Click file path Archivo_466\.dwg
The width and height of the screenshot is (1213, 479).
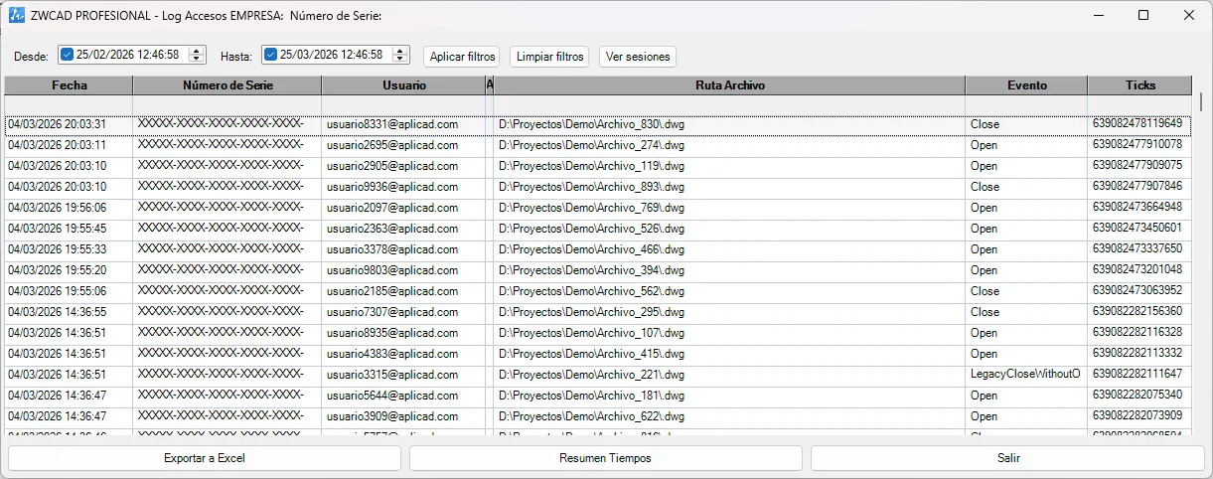coord(592,249)
